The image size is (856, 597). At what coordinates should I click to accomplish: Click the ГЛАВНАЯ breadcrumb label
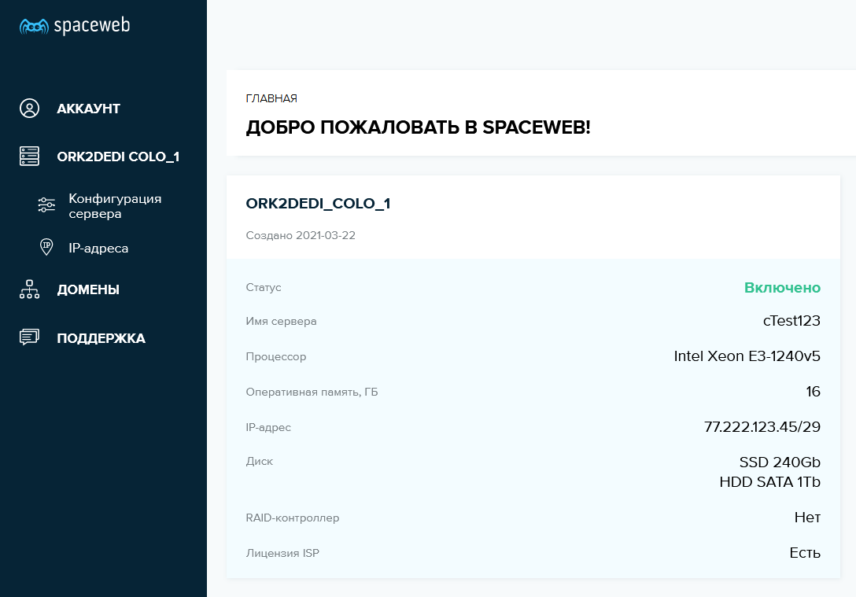271,98
